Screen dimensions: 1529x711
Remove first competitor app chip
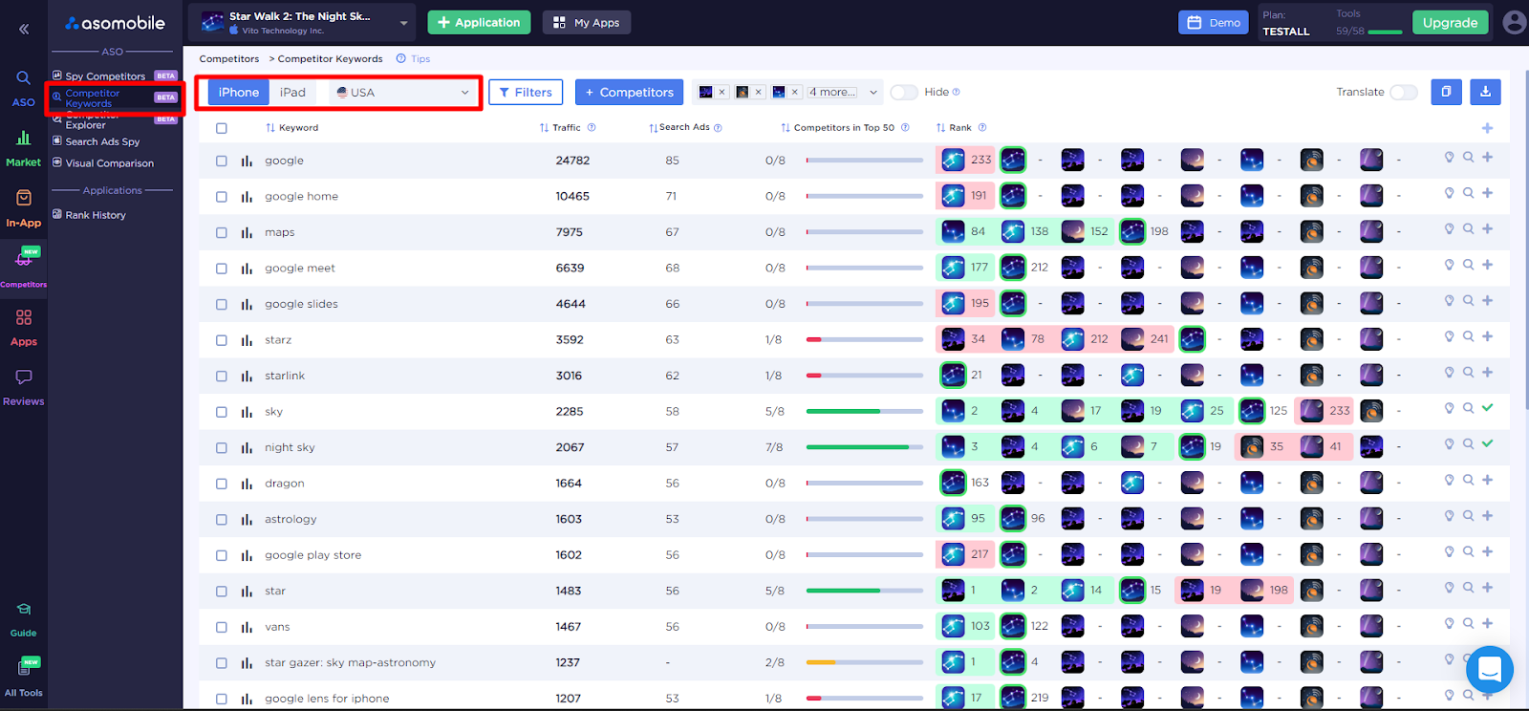tap(721, 93)
